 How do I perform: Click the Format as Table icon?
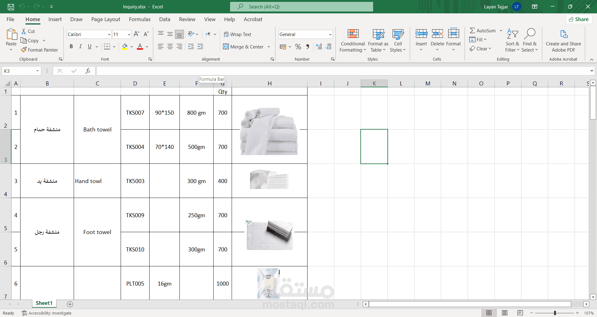pyautogui.click(x=378, y=34)
